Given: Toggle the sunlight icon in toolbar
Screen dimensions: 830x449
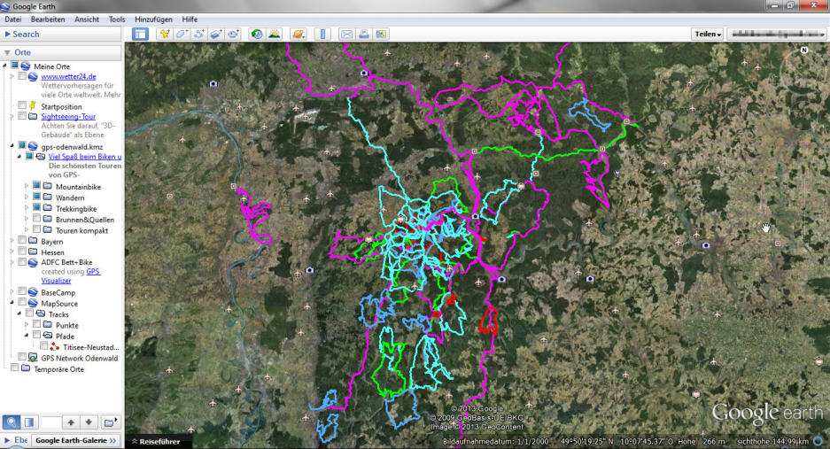Looking at the screenshot, I should click(275, 35).
